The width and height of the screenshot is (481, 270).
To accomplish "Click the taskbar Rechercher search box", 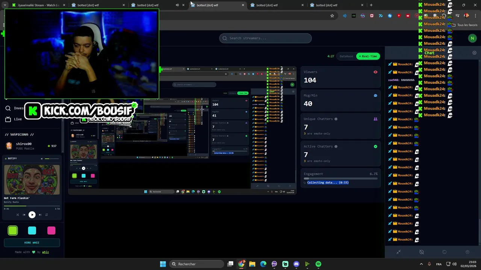I will 196,264.
